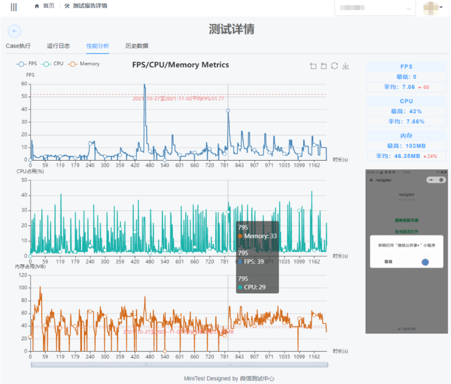Toggle the FPS series in the legend

26,64
